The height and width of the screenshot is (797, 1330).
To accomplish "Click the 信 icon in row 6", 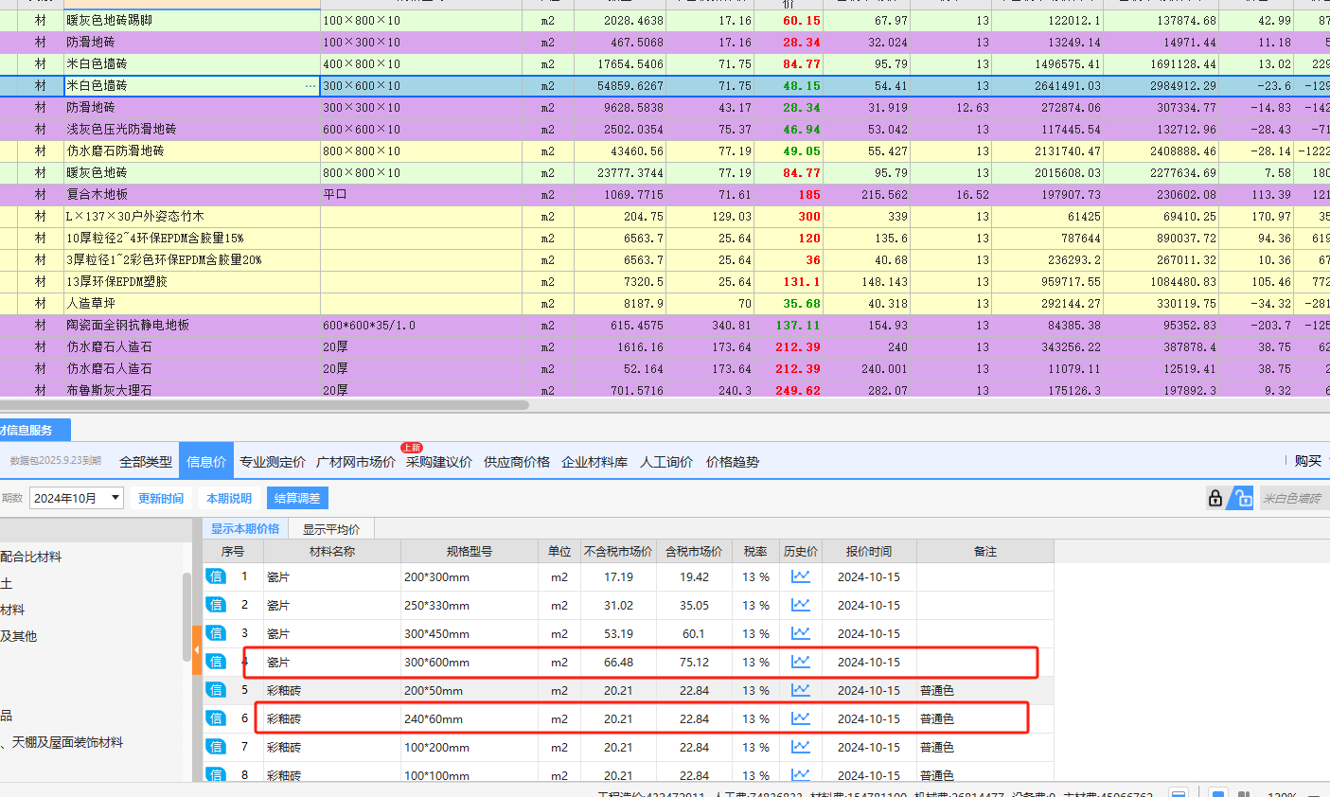I will 216,718.
